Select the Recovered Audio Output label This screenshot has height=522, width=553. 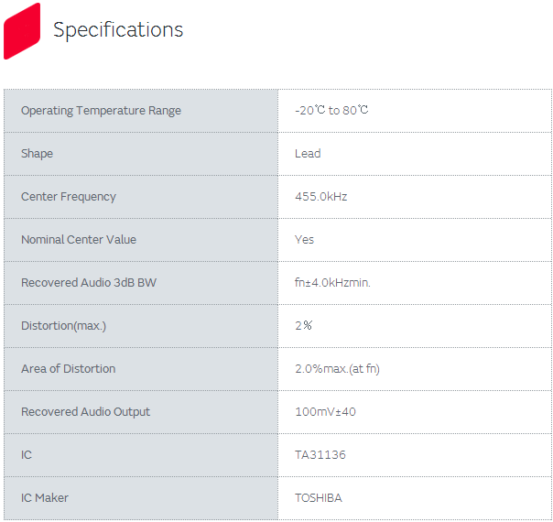pos(85,412)
